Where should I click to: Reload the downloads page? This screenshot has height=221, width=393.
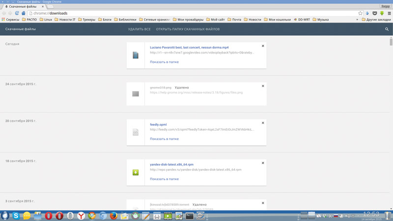tap(17, 13)
